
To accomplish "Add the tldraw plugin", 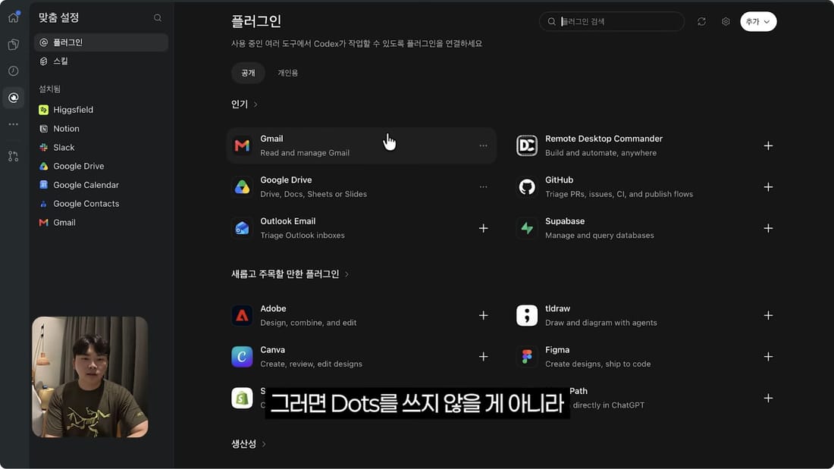I will point(768,315).
